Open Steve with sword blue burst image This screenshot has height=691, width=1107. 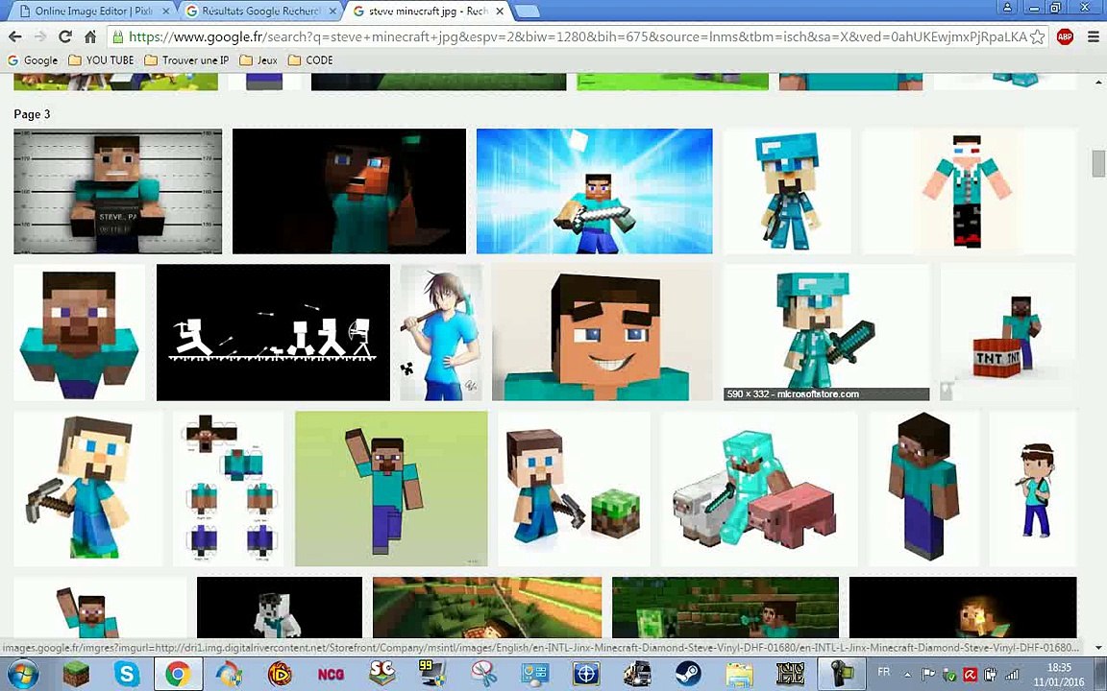[x=595, y=191]
